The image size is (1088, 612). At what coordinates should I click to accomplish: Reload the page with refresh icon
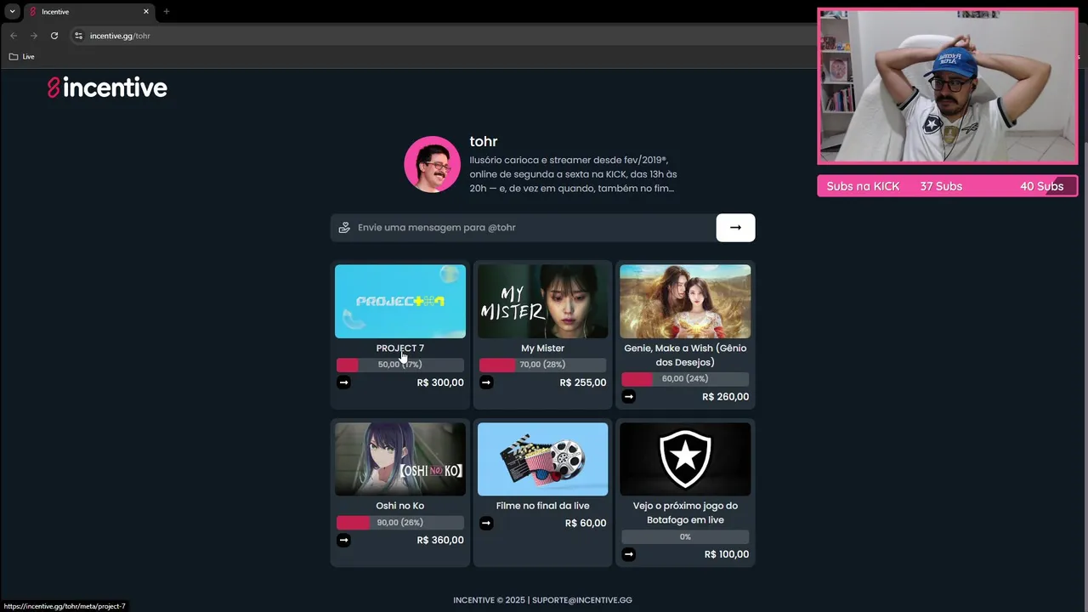(x=54, y=36)
